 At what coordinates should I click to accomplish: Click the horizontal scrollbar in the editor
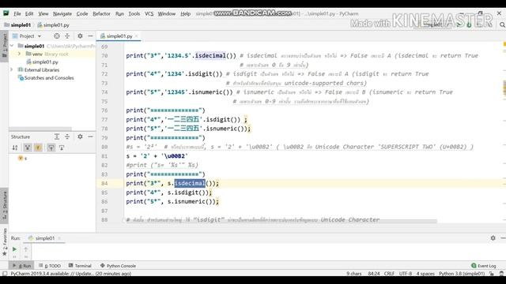coord(280,221)
